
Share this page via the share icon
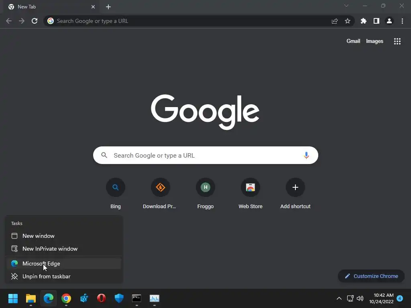click(x=335, y=21)
